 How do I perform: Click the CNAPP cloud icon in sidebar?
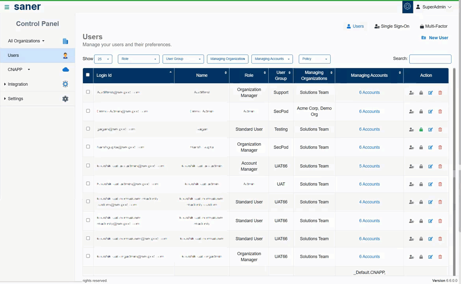(65, 69)
